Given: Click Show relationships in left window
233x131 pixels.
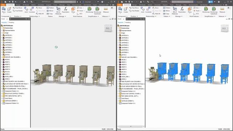Looking at the screenshot, I should click(39, 8).
